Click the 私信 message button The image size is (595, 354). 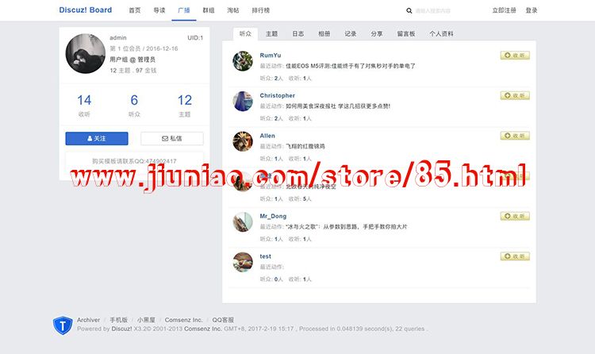(172, 139)
